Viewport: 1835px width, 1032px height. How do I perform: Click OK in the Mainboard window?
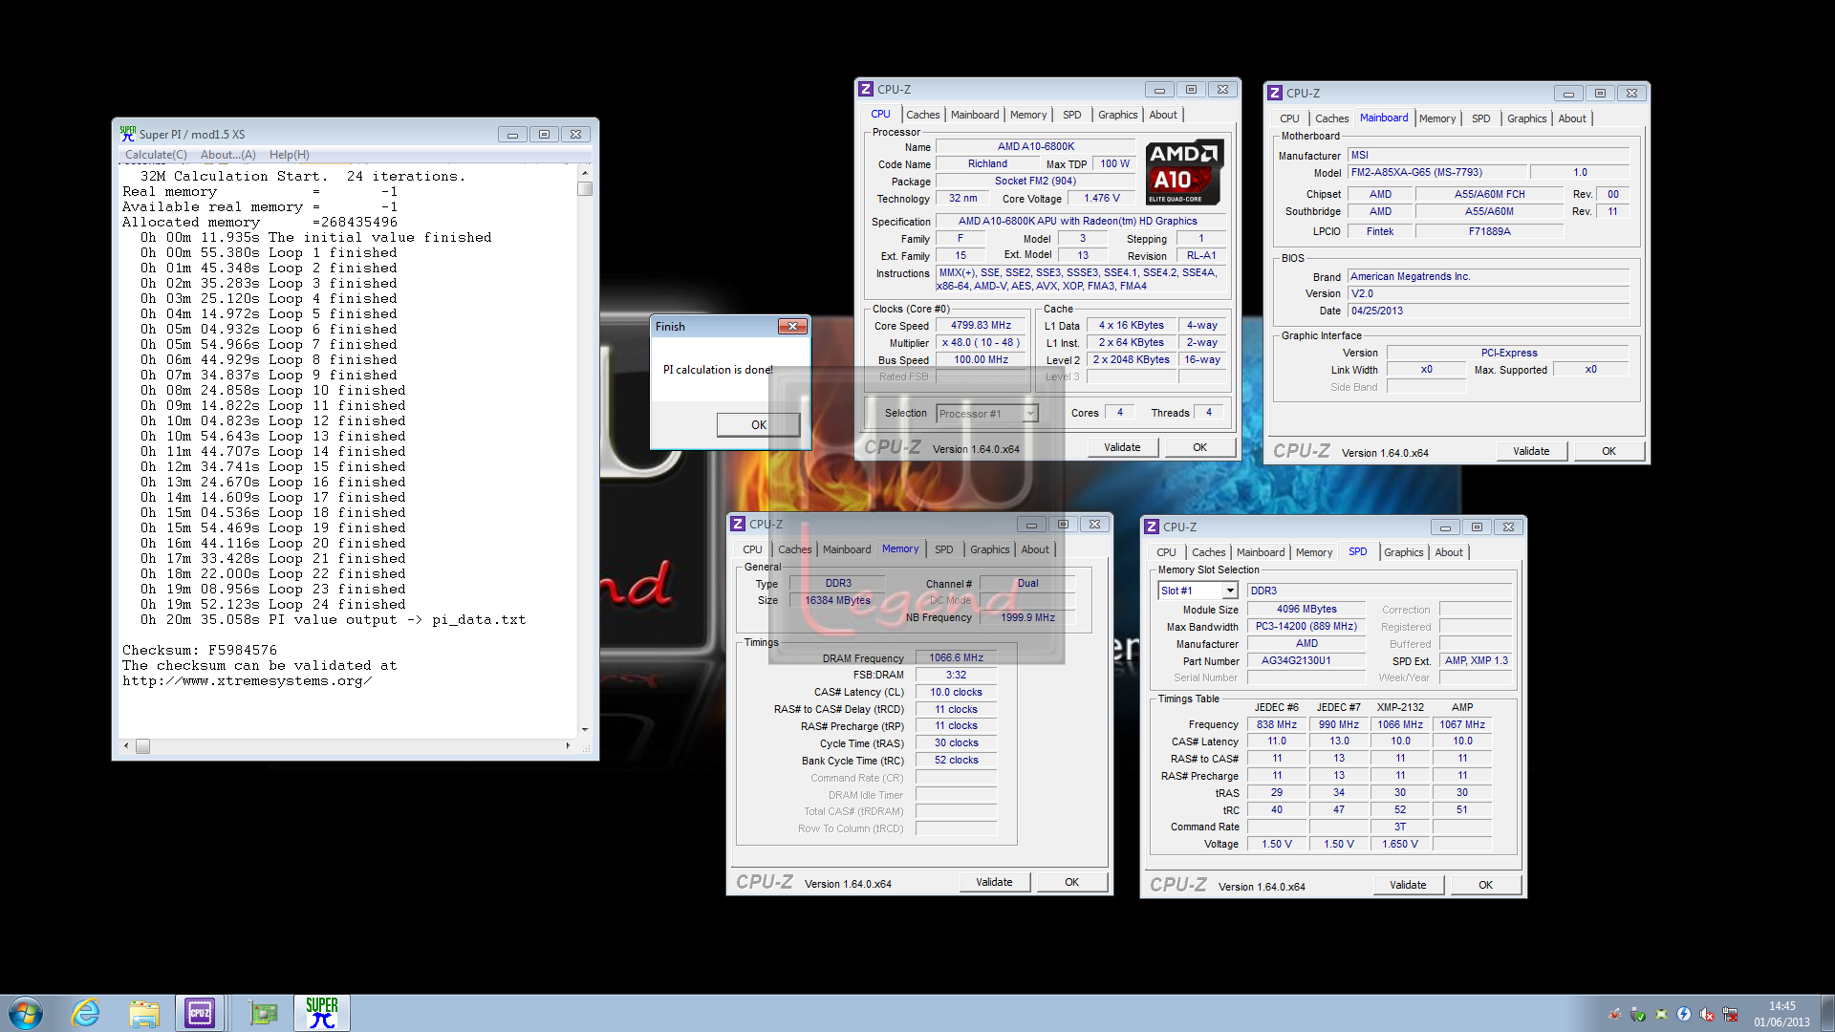1608,451
